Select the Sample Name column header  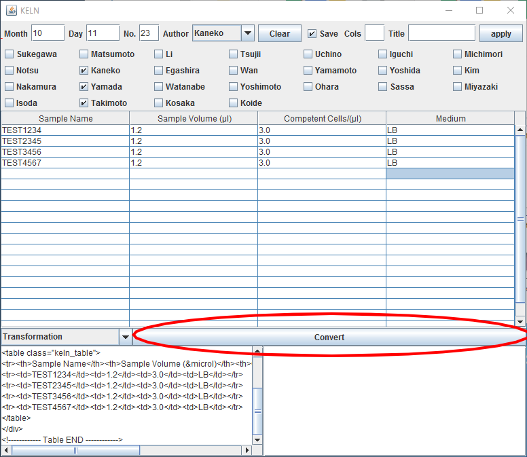click(66, 118)
